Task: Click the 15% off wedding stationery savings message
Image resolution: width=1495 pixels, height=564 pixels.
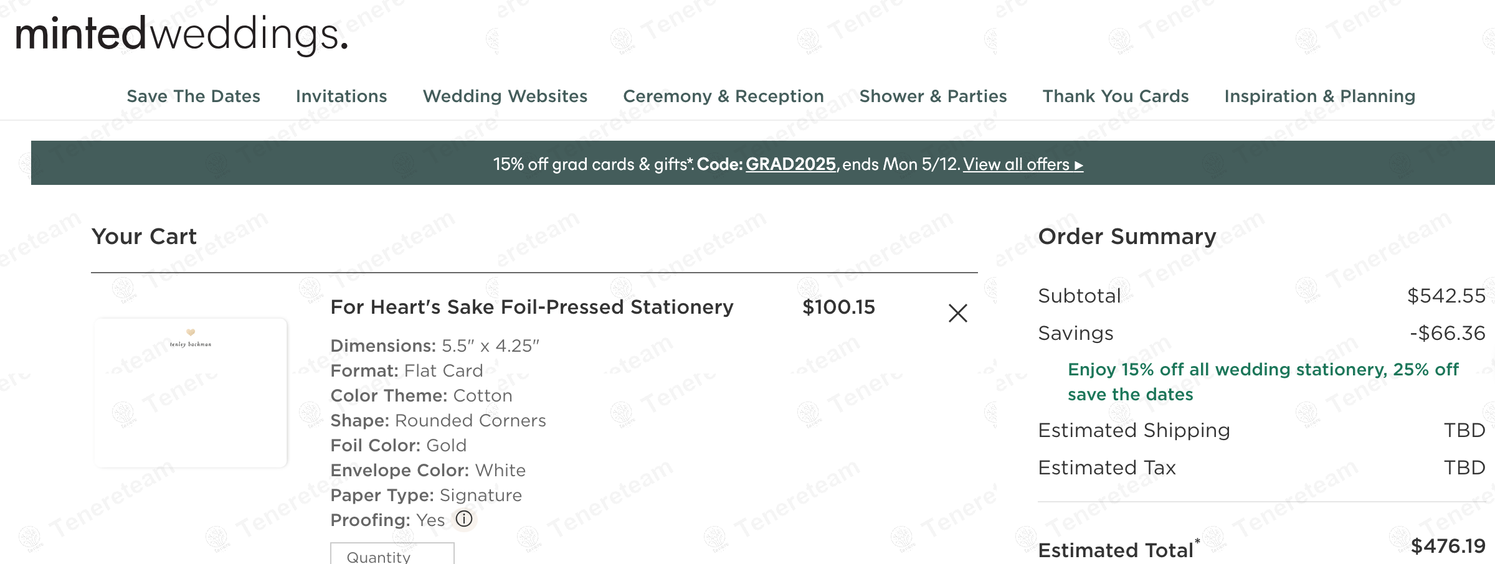Action: tap(1263, 382)
